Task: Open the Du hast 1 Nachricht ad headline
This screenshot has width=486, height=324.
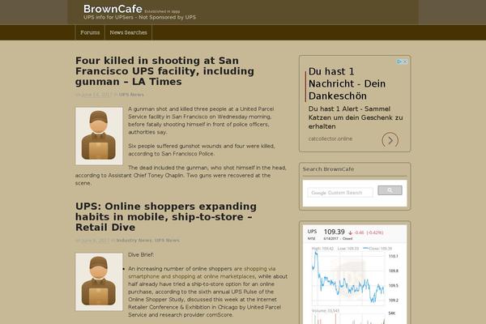Action: pyautogui.click(x=347, y=83)
